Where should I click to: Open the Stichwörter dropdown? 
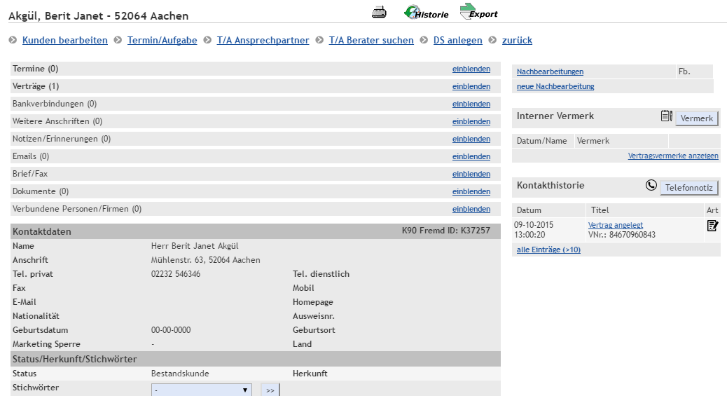tap(202, 390)
